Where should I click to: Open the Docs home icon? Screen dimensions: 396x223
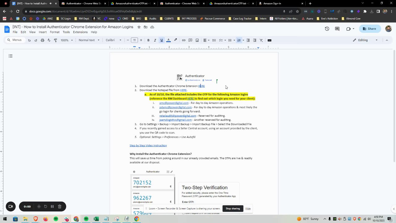pyautogui.click(x=7, y=29)
